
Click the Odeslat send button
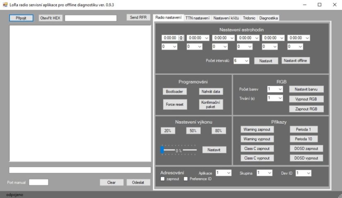[138, 183]
